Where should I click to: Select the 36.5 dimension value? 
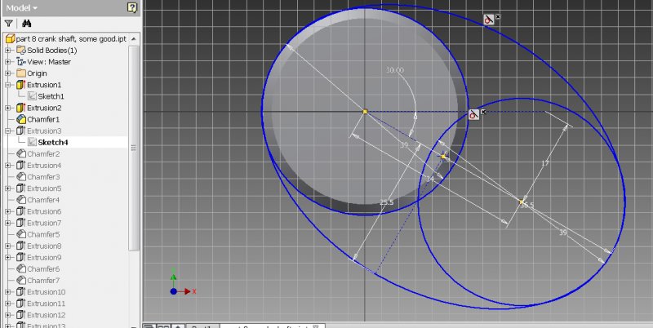[527, 205]
